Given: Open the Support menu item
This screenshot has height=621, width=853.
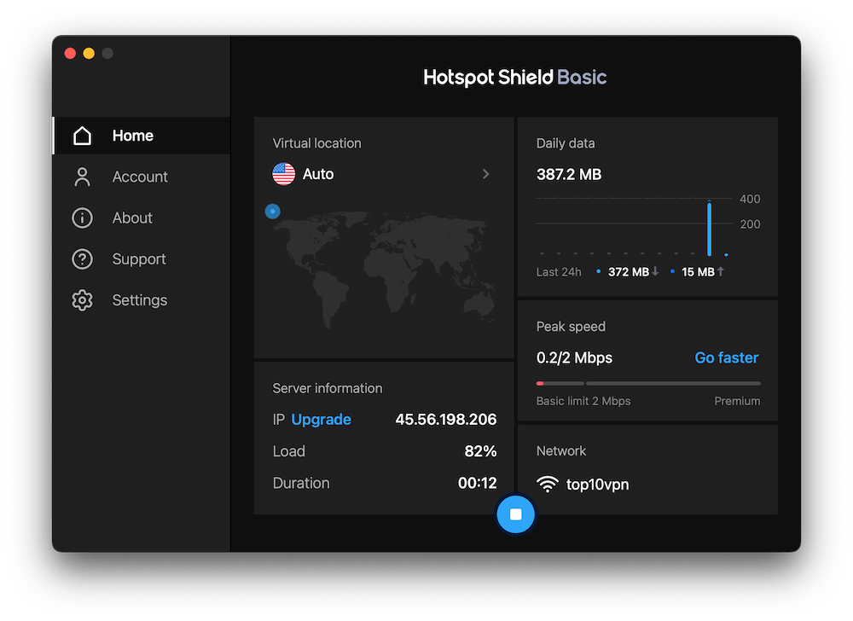Looking at the screenshot, I should [x=142, y=258].
